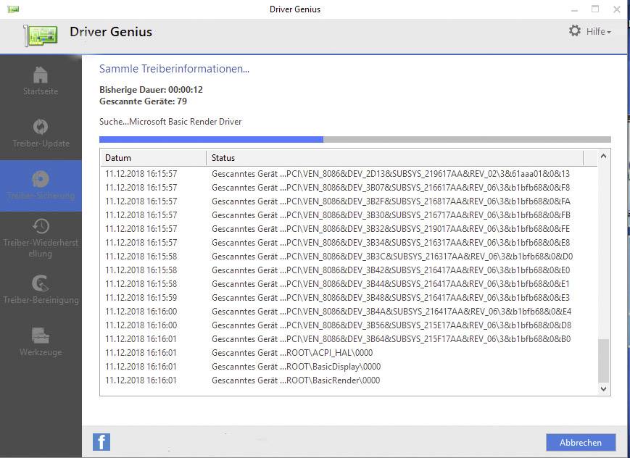The image size is (630, 458).
Task: Click the scrollbar down arrow
Action: coord(603,388)
